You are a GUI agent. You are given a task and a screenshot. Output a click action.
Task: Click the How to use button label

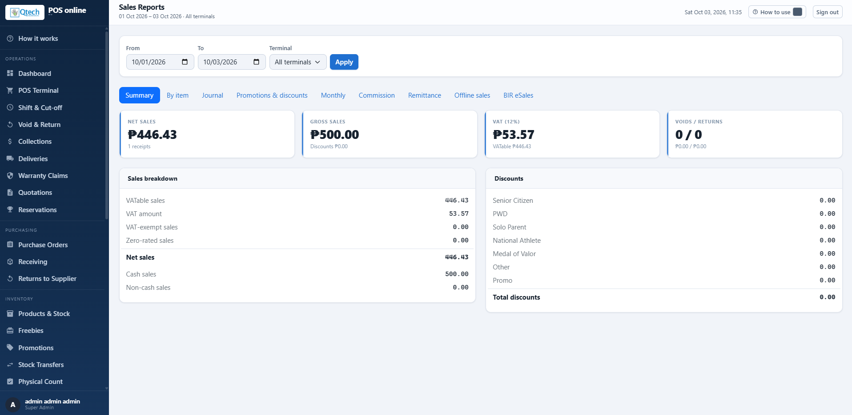point(775,12)
